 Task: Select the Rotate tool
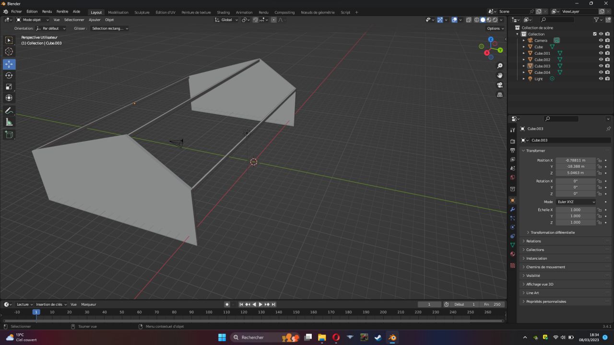(x=9, y=75)
